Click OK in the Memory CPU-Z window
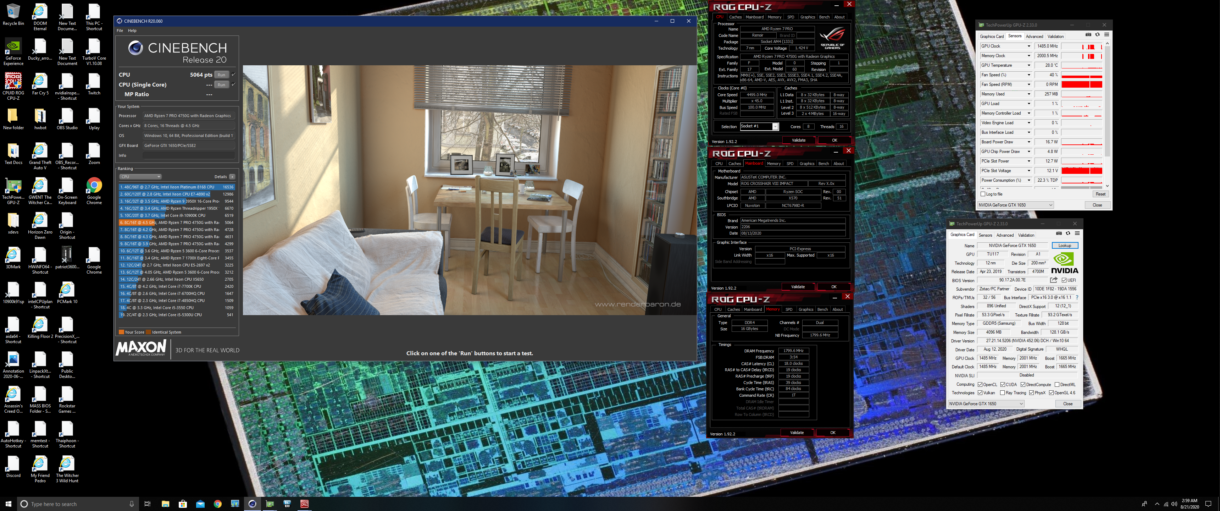Viewport: 1220px width, 511px height. pos(833,432)
